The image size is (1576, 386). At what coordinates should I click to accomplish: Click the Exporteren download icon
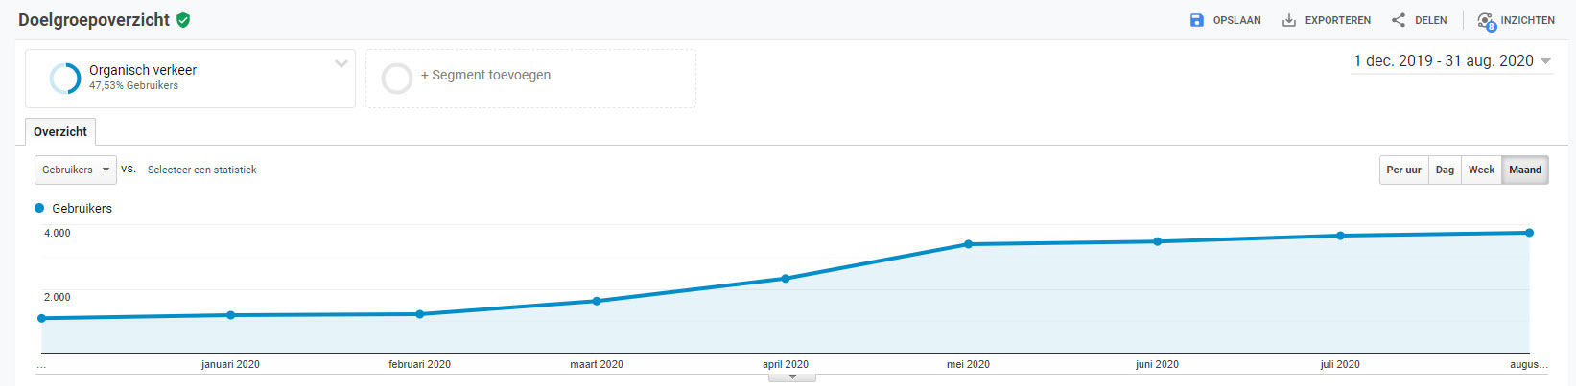pos(1289,20)
